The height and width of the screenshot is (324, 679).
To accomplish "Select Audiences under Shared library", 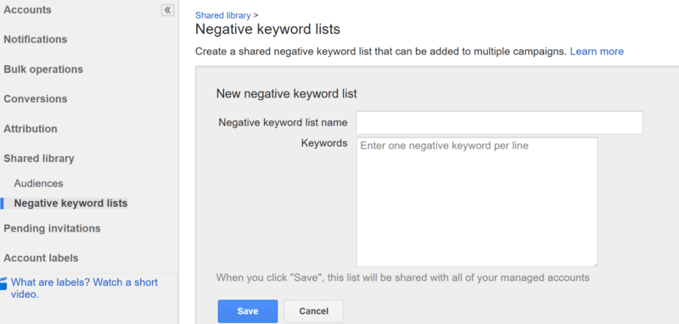I will coord(38,183).
